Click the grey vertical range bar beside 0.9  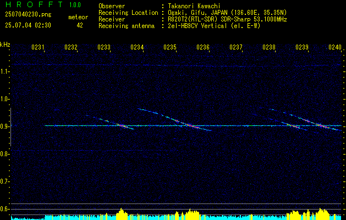point(10,127)
